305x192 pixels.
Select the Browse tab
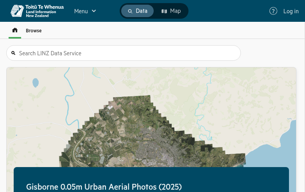click(x=34, y=31)
